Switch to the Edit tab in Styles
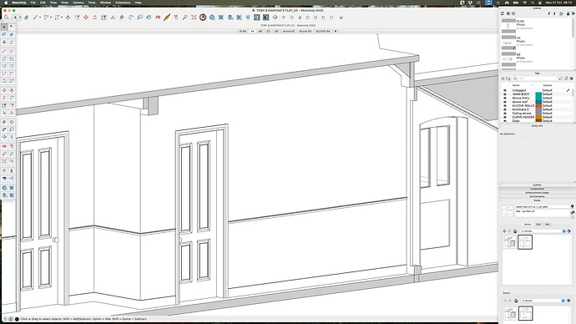The width and height of the screenshot is (576, 324). [538, 224]
